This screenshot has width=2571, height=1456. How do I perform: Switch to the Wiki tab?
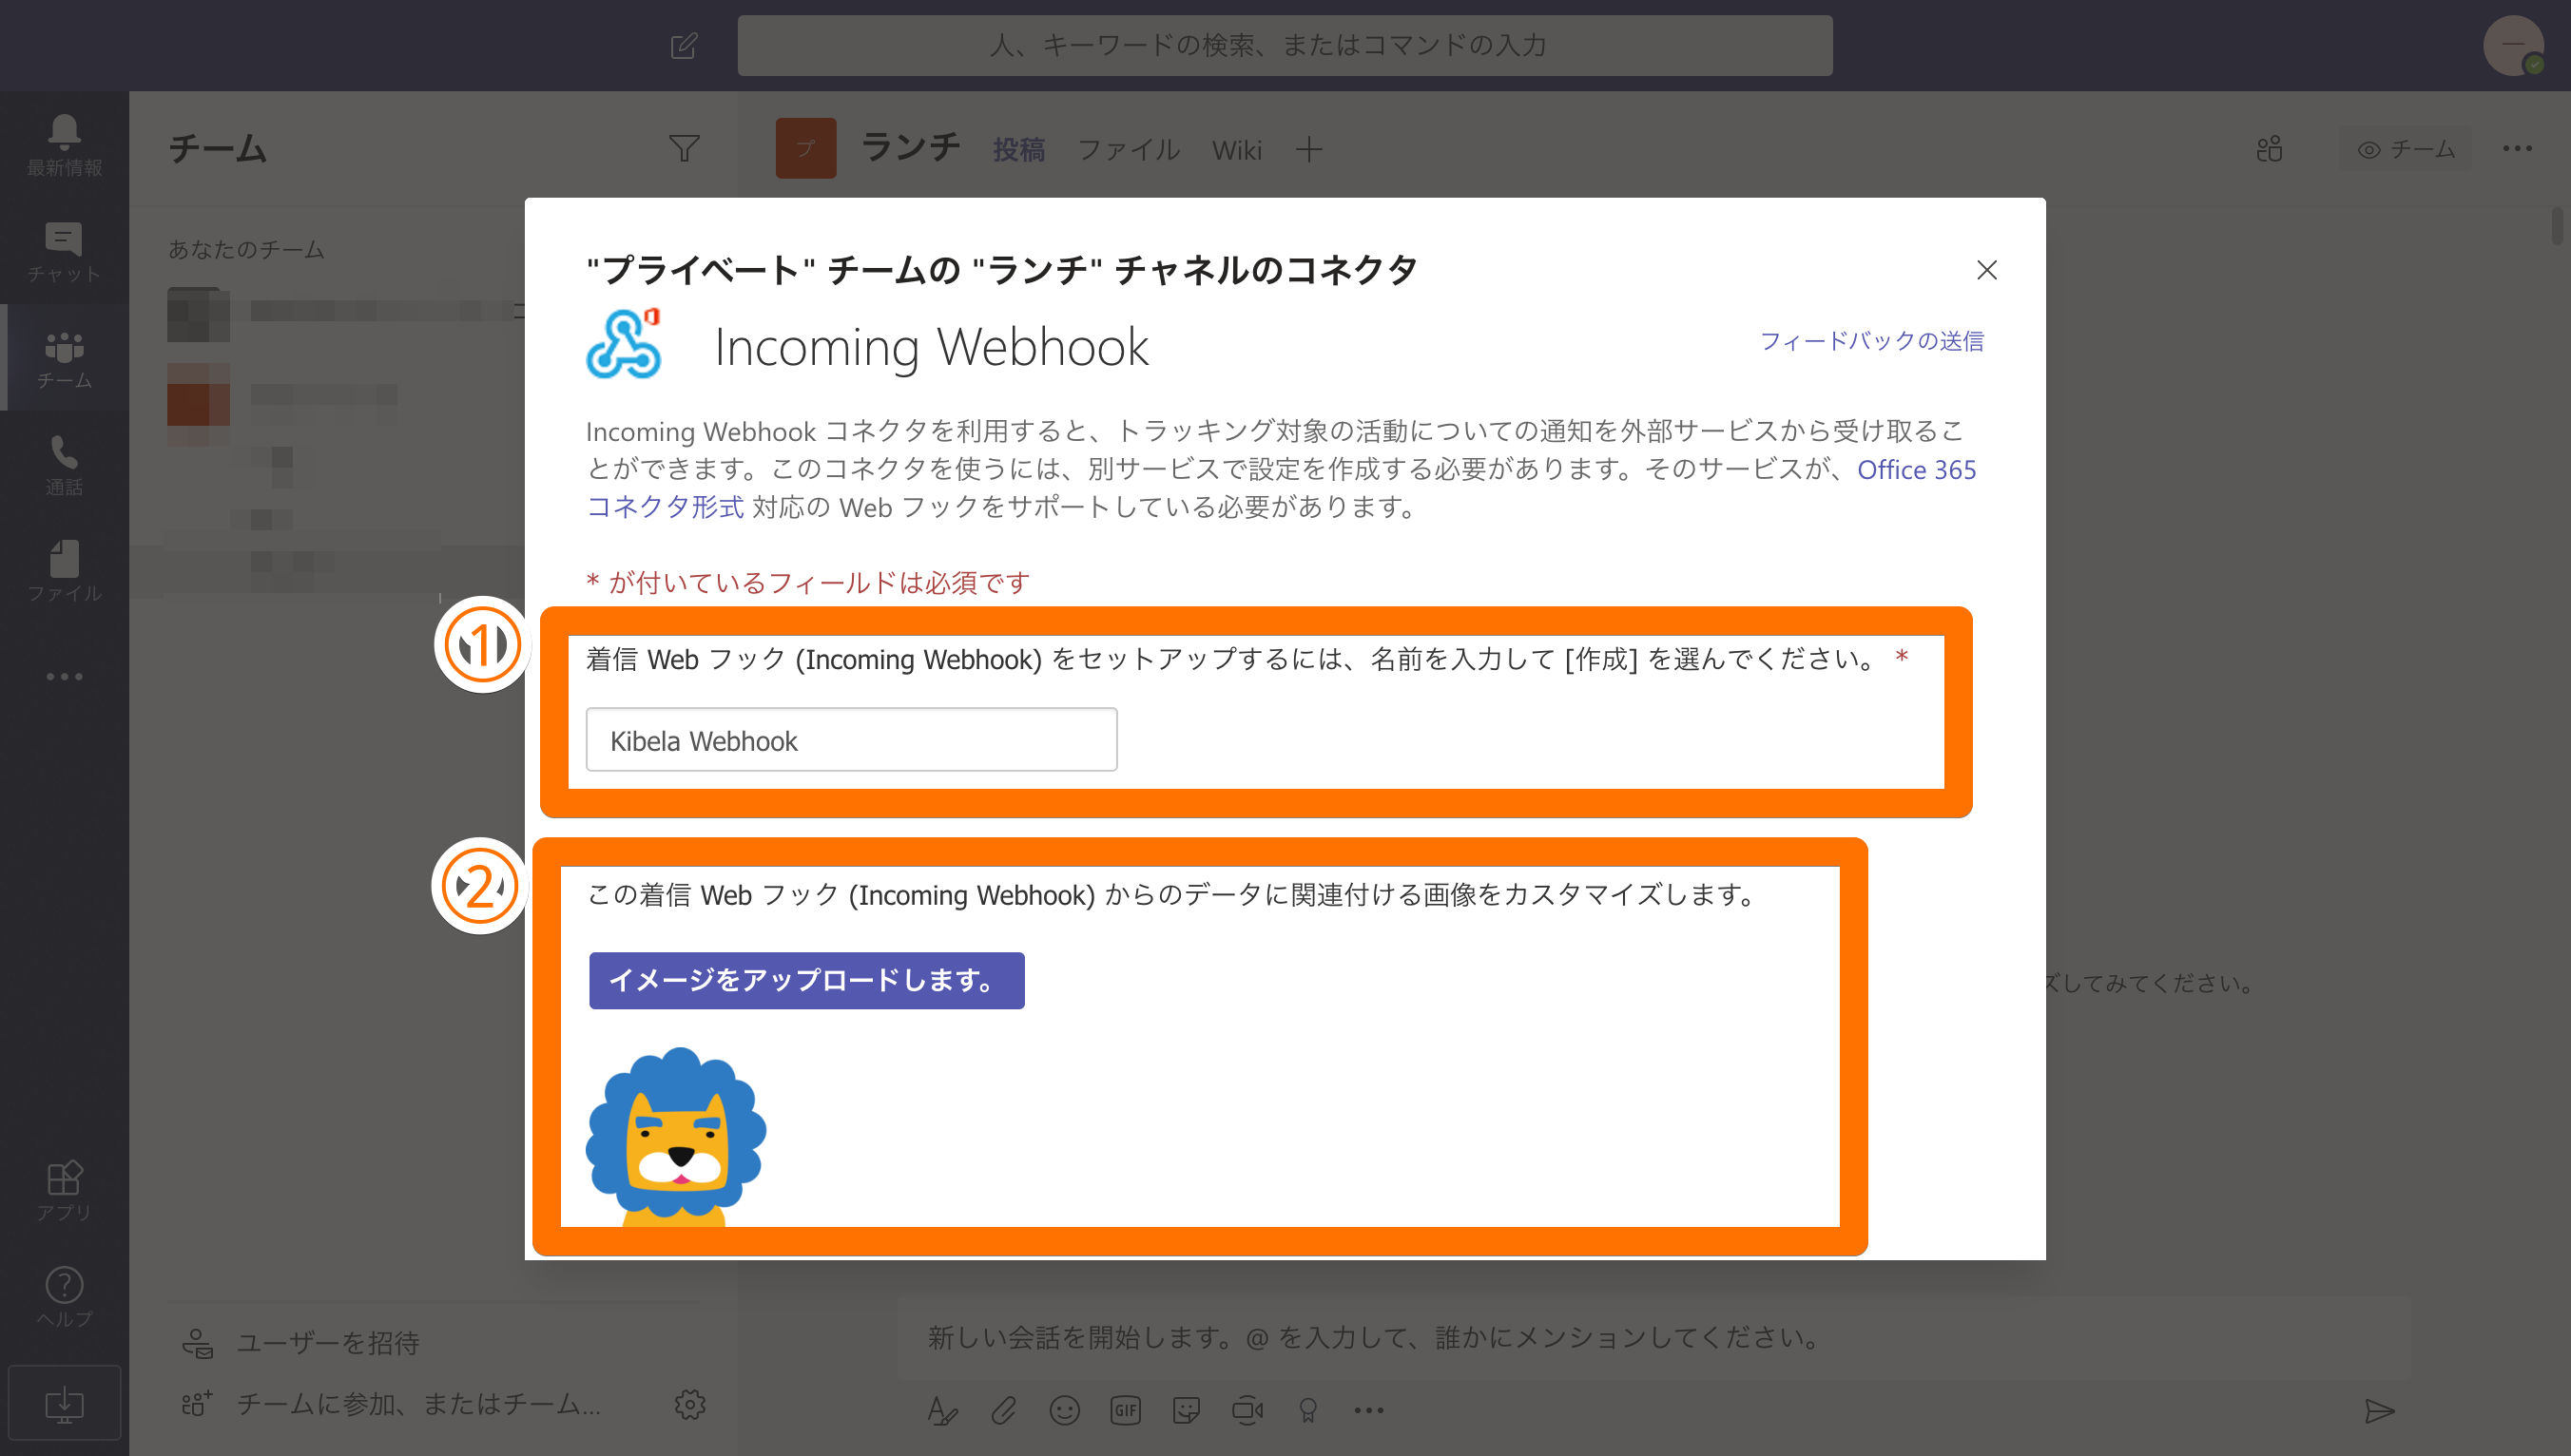click(x=1236, y=150)
